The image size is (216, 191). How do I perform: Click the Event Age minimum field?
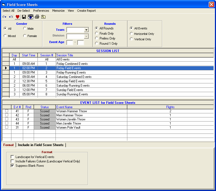(x=70, y=43)
